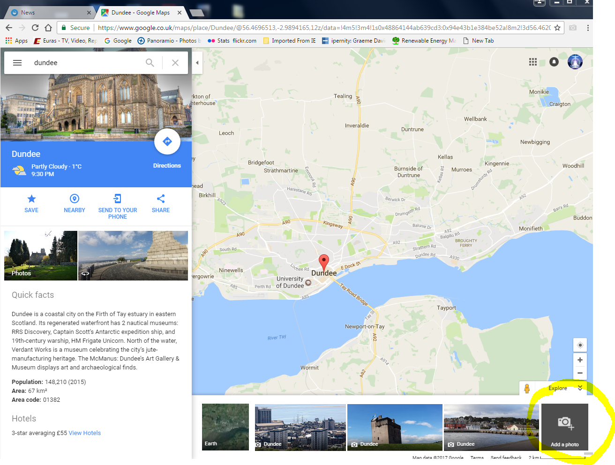Select the Pegman street view icon
615x465 pixels.
pos(527,388)
